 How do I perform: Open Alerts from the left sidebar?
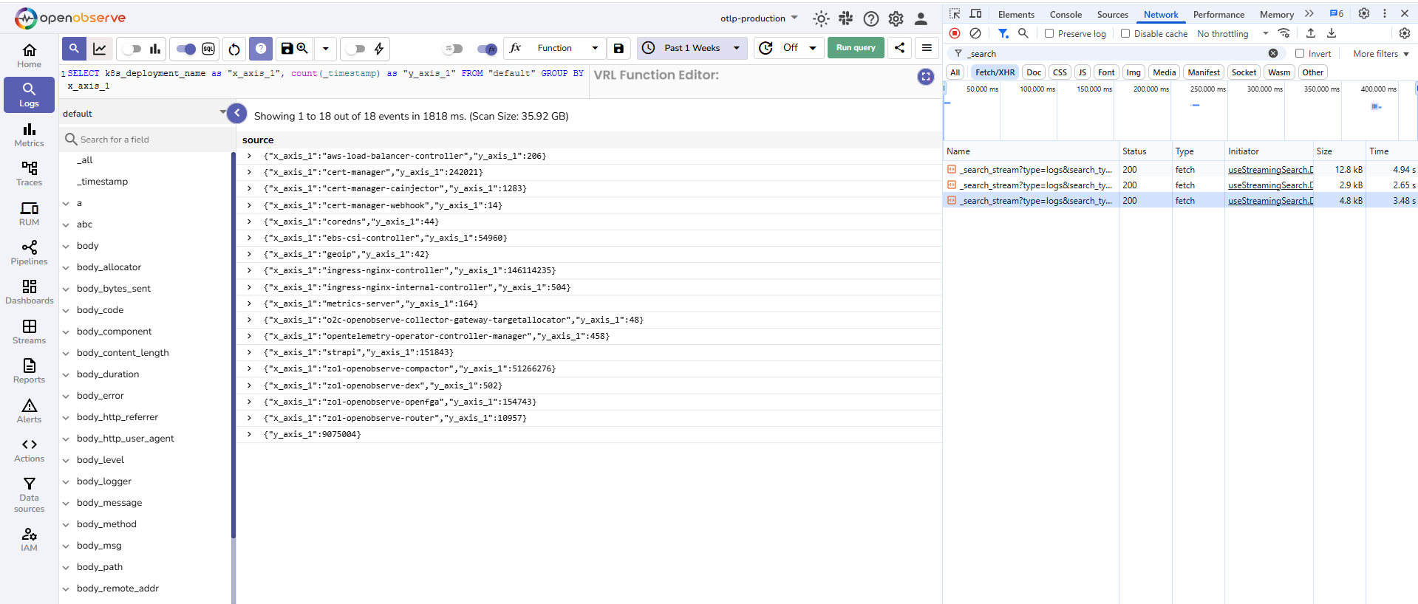[x=29, y=411]
